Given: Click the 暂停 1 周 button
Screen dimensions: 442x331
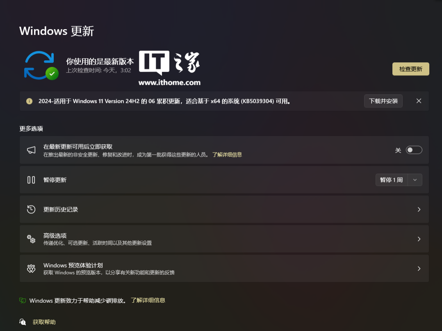Looking at the screenshot, I should (392, 180).
